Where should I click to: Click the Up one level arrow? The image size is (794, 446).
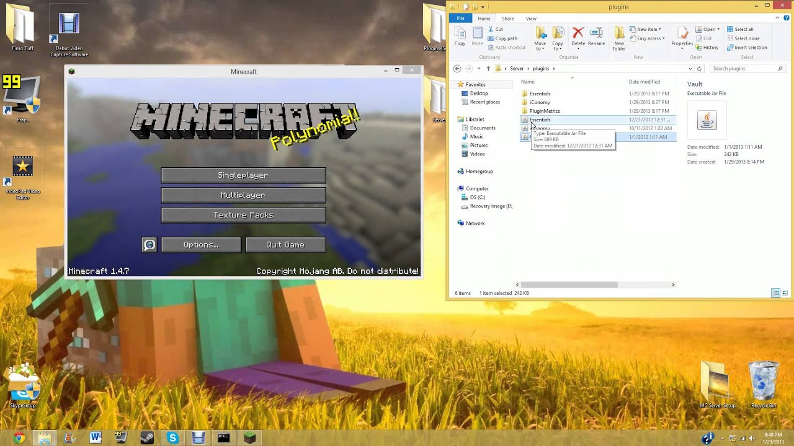pos(488,69)
